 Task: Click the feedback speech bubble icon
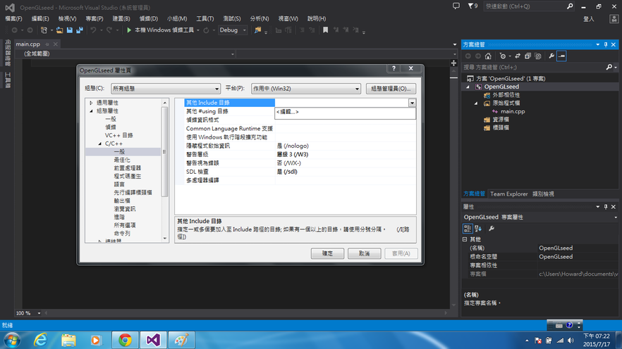point(456,6)
